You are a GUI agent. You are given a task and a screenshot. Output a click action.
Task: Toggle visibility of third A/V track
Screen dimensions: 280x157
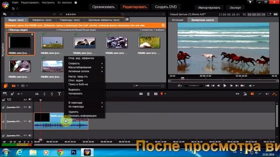(25, 136)
